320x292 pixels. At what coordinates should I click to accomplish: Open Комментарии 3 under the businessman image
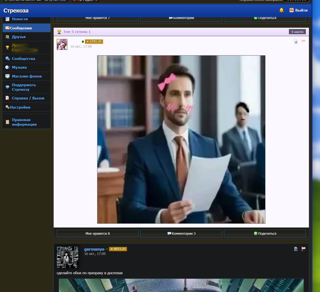(181, 234)
